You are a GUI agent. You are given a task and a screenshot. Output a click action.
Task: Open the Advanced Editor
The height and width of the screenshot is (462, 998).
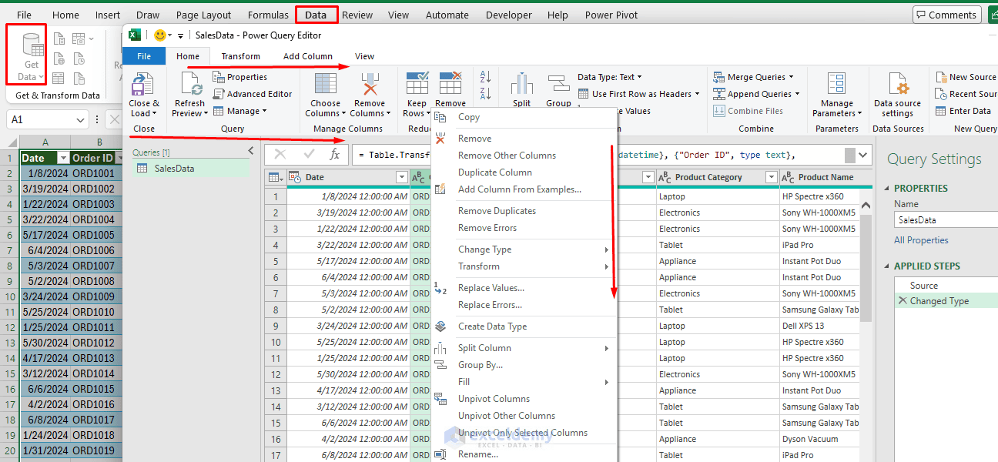(x=252, y=94)
